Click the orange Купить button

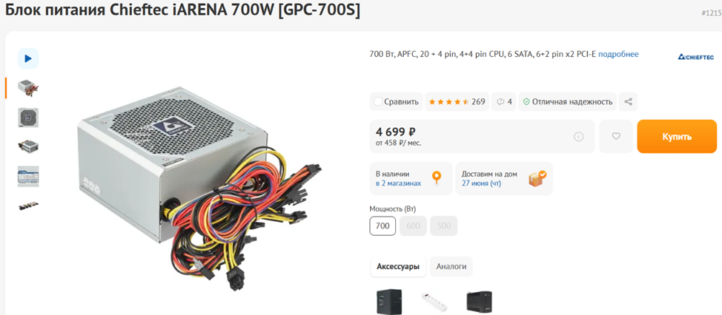tap(677, 136)
